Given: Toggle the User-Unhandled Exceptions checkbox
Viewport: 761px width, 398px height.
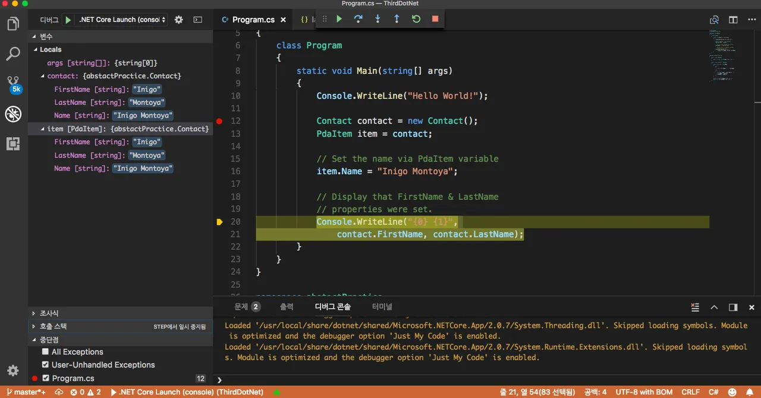Looking at the screenshot, I should coord(45,365).
